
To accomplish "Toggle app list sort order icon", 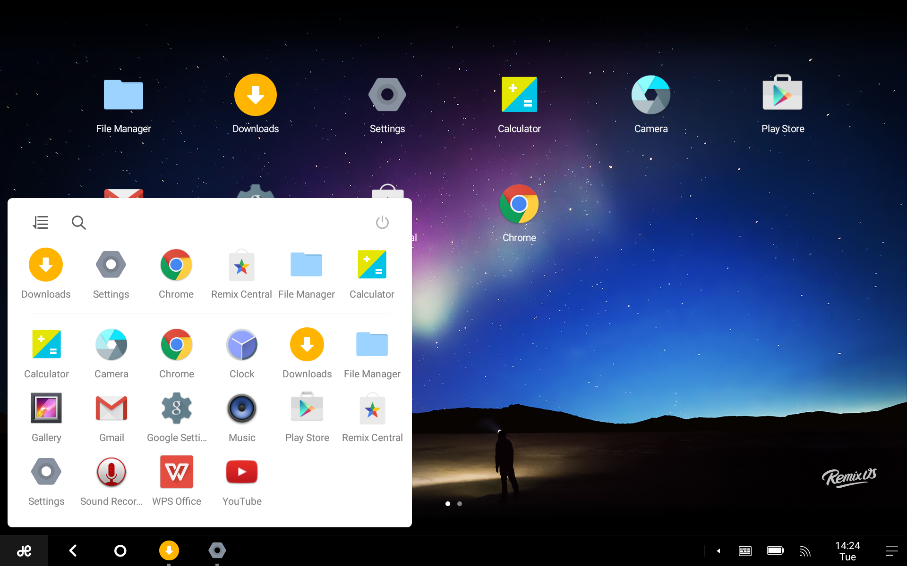I will [41, 222].
